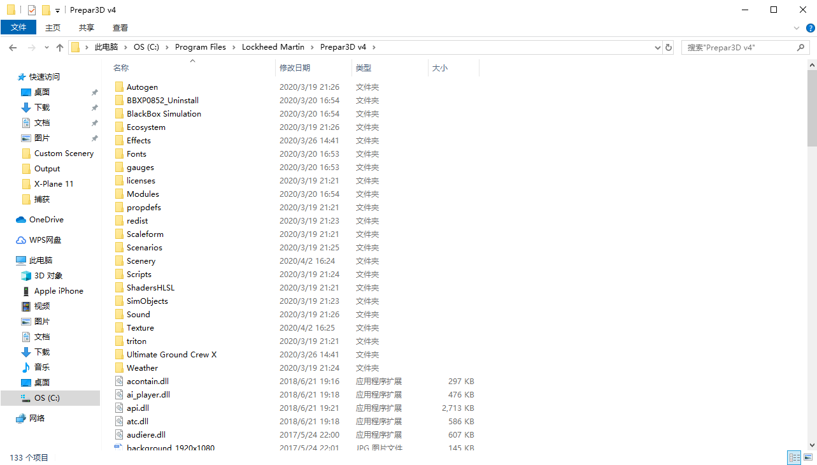The height and width of the screenshot is (465, 817).
Task: Open 捕获 folder in quick access
Action: (x=42, y=199)
